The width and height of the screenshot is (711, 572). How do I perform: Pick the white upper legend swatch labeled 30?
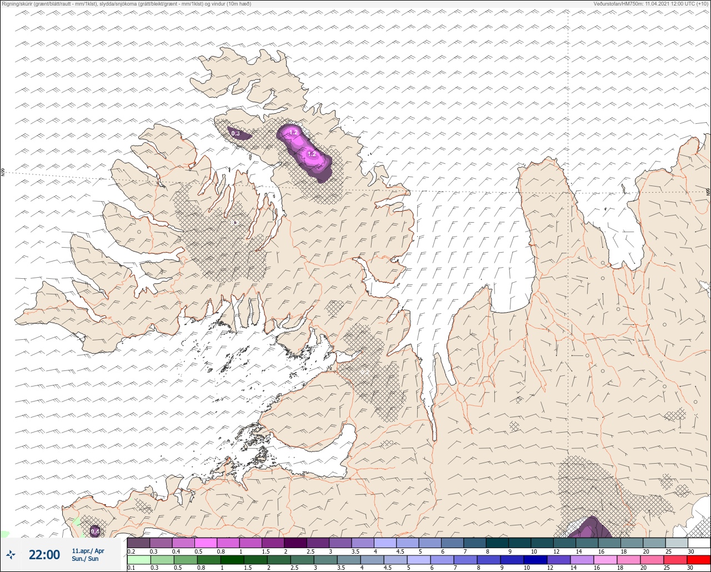[699, 543]
